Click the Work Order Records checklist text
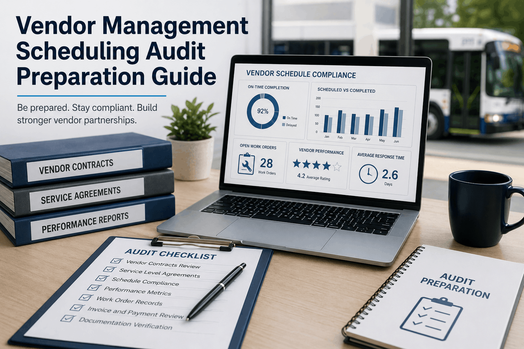Image resolution: width=524 pixels, height=349 pixels. pyautogui.click(x=129, y=301)
